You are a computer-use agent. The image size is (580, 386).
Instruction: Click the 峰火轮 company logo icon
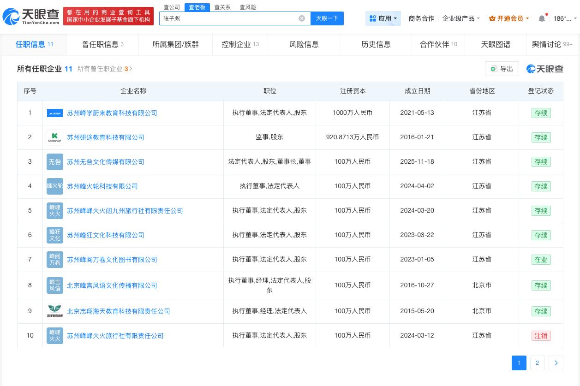(55, 186)
